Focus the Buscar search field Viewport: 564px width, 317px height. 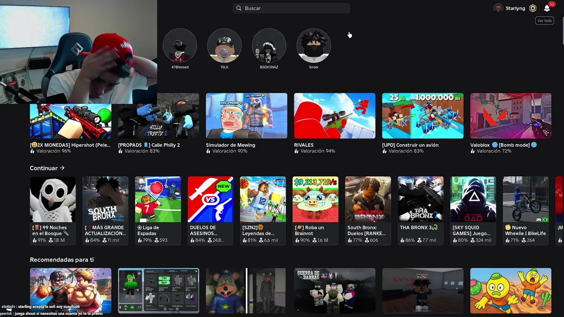click(x=291, y=8)
